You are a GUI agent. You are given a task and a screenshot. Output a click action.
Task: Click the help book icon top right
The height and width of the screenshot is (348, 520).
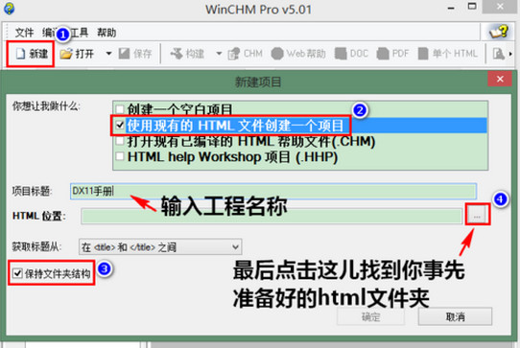pos(499,32)
